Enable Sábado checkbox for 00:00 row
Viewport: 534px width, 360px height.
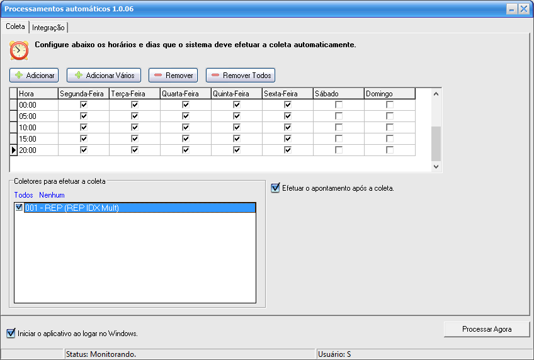[339, 105]
